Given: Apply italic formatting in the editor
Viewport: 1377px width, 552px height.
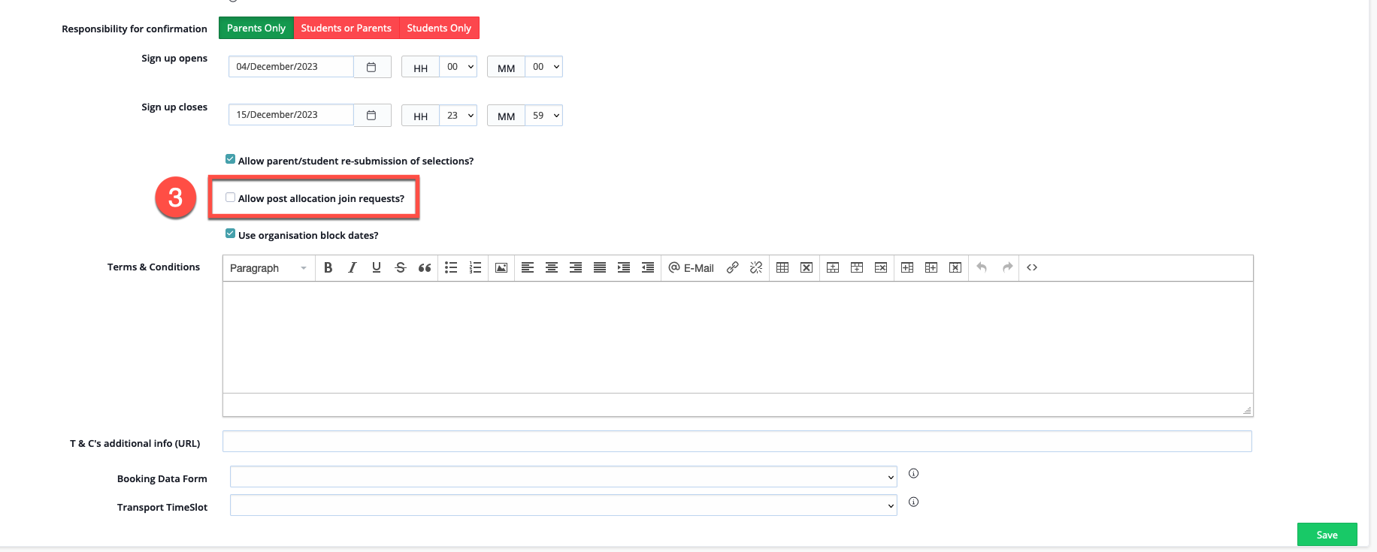Looking at the screenshot, I should [352, 268].
